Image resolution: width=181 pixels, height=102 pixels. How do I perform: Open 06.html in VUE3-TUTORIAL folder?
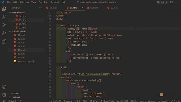21,54
